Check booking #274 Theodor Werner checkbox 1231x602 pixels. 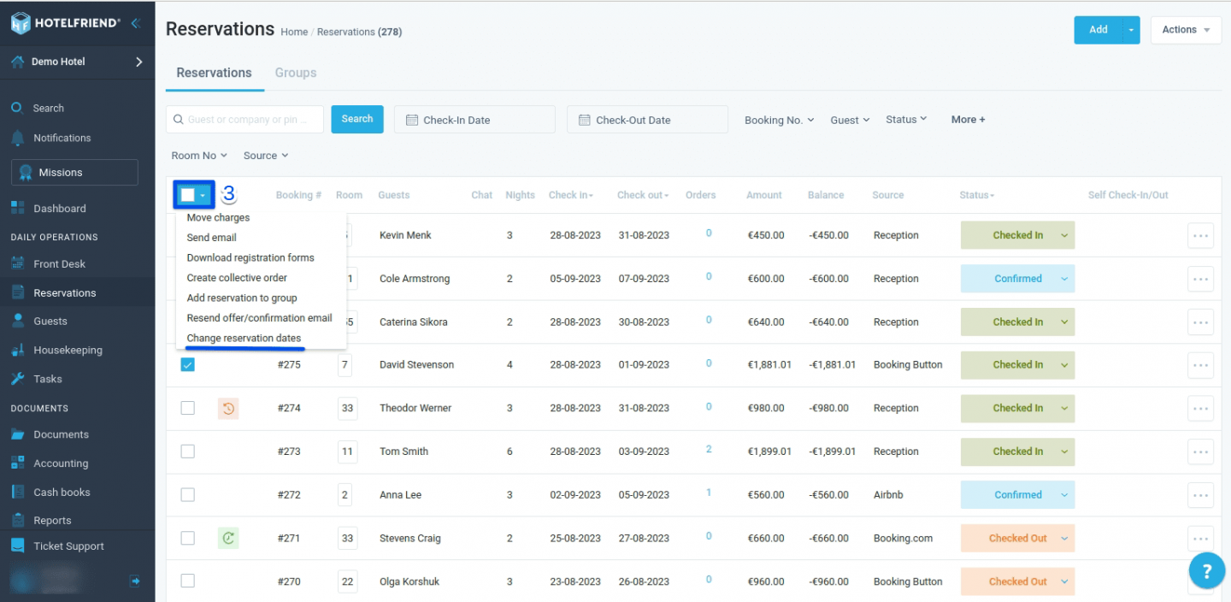coord(187,408)
